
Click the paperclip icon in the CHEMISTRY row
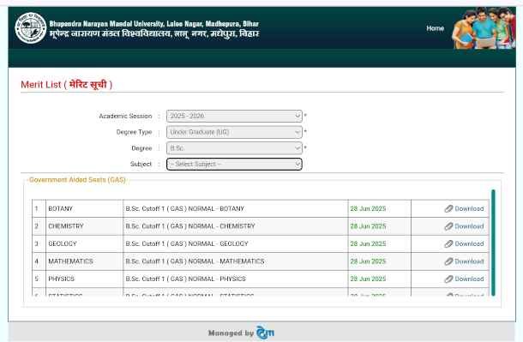point(448,226)
